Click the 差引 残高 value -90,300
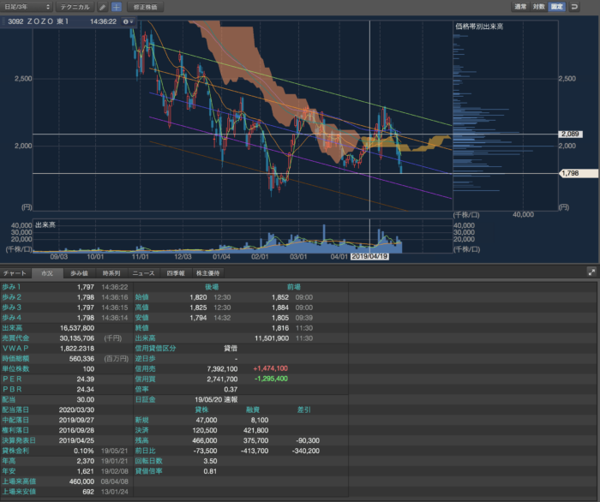Screen dimensions: 600x502 [308, 440]
